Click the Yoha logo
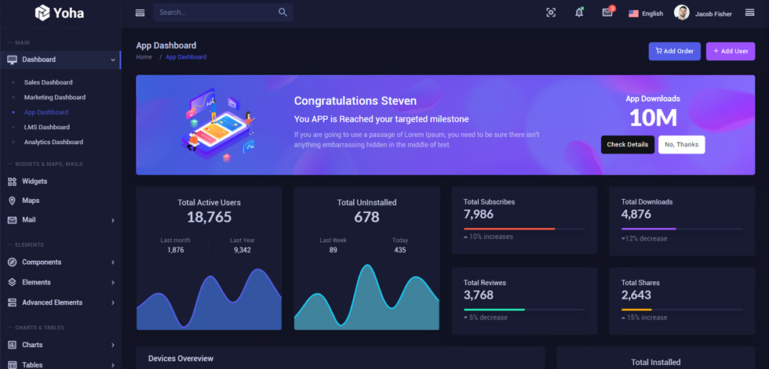769x369 pixels. (x=60, y=13)
